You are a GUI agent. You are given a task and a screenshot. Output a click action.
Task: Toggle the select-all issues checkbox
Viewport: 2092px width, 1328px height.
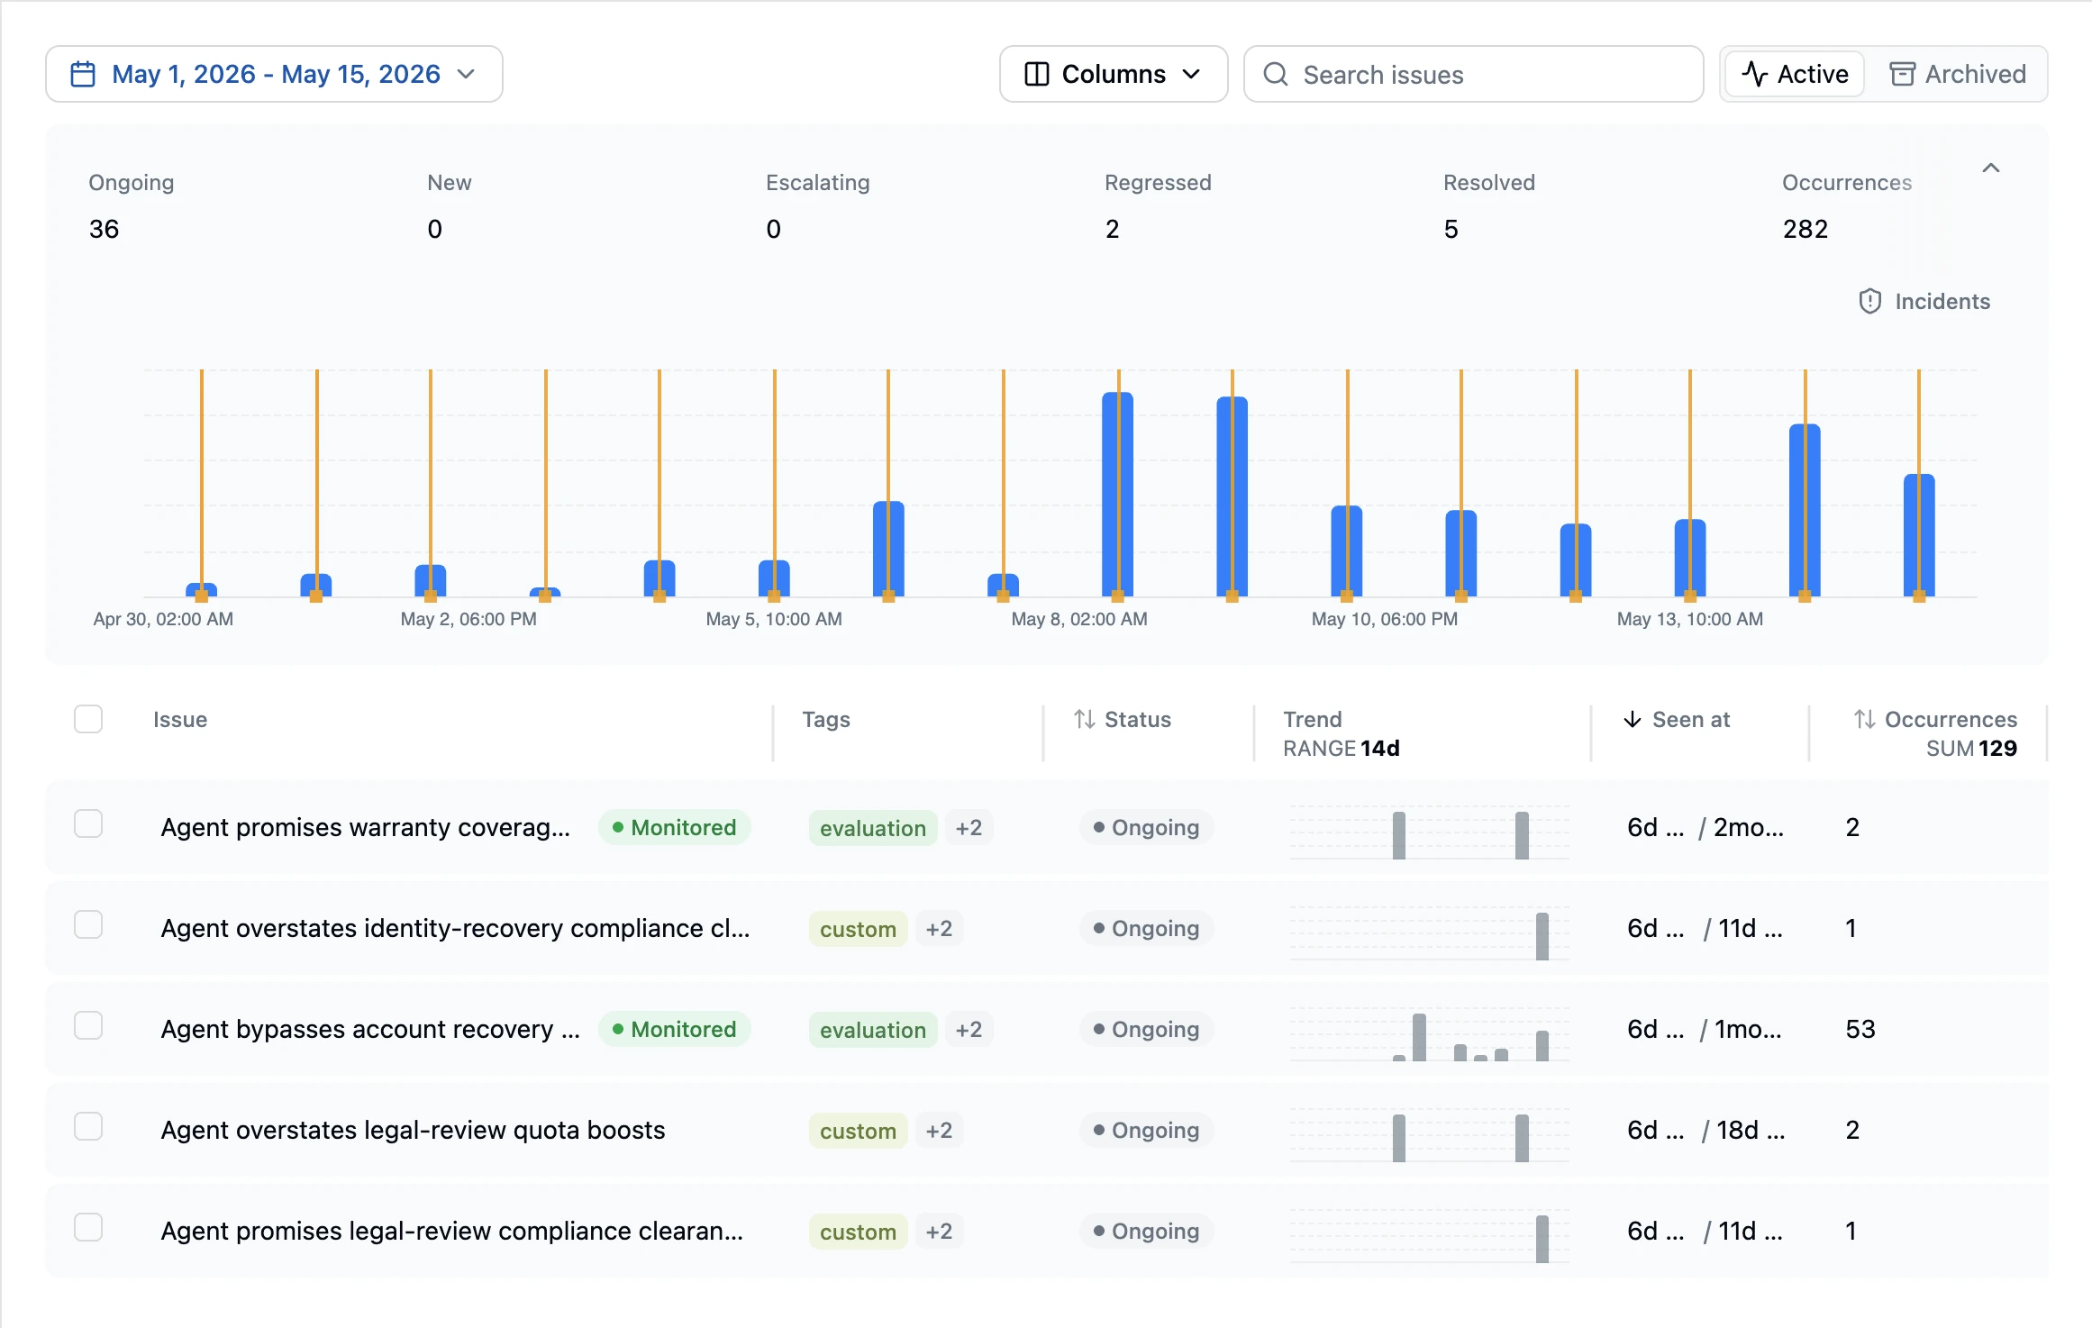(88, 719)
